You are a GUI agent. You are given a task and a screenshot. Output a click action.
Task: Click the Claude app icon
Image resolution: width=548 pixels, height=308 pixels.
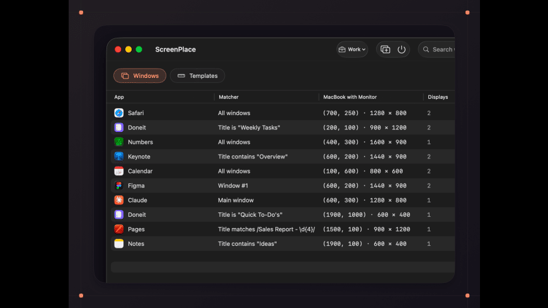119,201
